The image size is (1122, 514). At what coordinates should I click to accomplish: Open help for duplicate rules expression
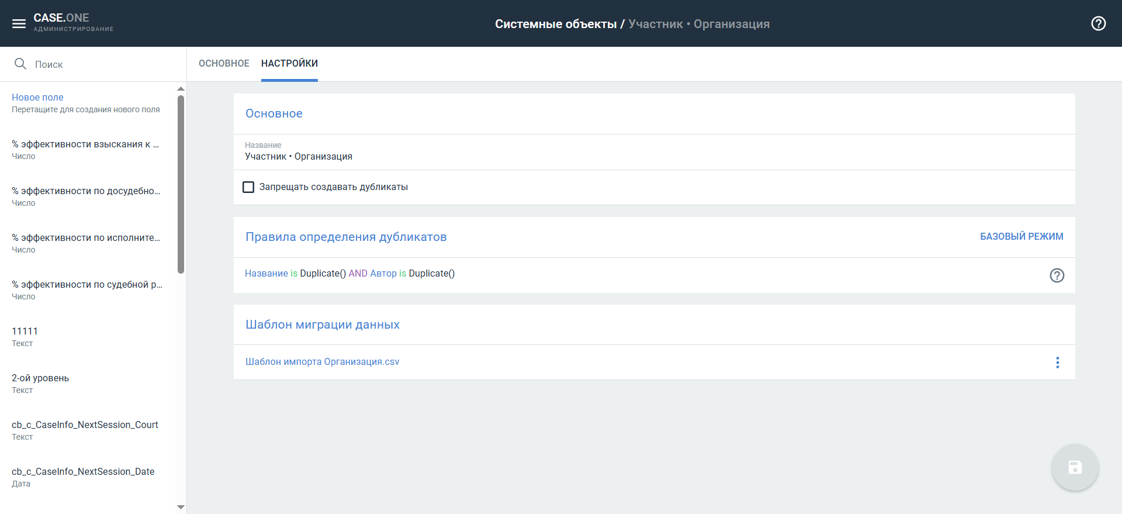[x=1057, y=275]
